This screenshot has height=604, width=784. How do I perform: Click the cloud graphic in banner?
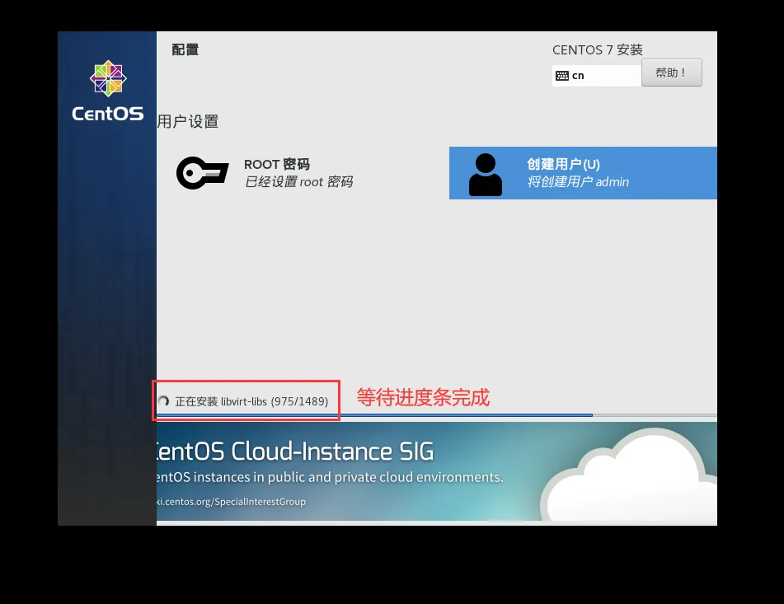coord(629,474)
